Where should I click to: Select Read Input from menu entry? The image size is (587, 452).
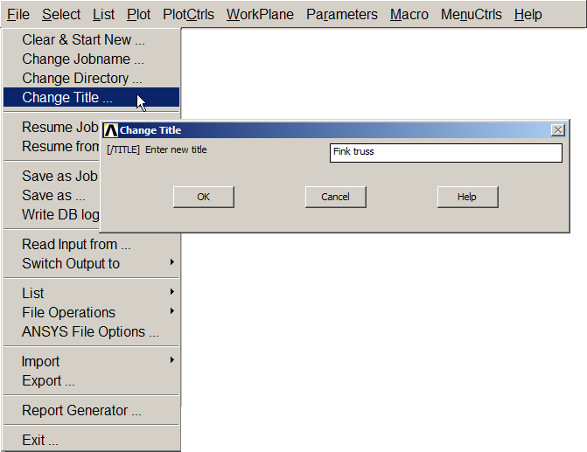click(x=76, y=245)
